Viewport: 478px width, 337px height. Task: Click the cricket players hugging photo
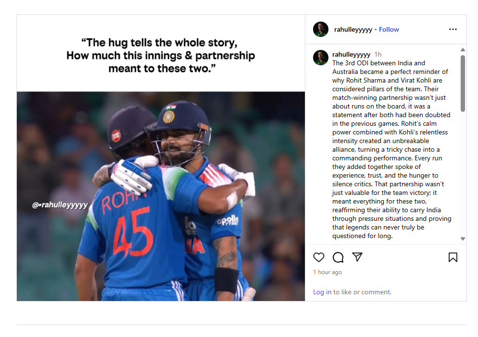161,196
